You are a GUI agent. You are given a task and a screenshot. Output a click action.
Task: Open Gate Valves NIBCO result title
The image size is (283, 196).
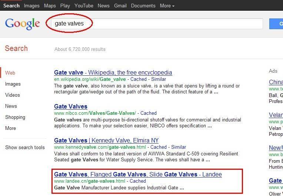(x=71, y=106)
